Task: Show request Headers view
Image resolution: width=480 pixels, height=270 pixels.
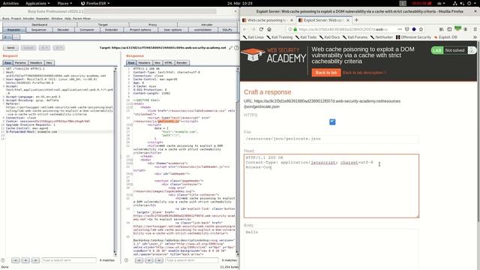Action: click(36, 63)
